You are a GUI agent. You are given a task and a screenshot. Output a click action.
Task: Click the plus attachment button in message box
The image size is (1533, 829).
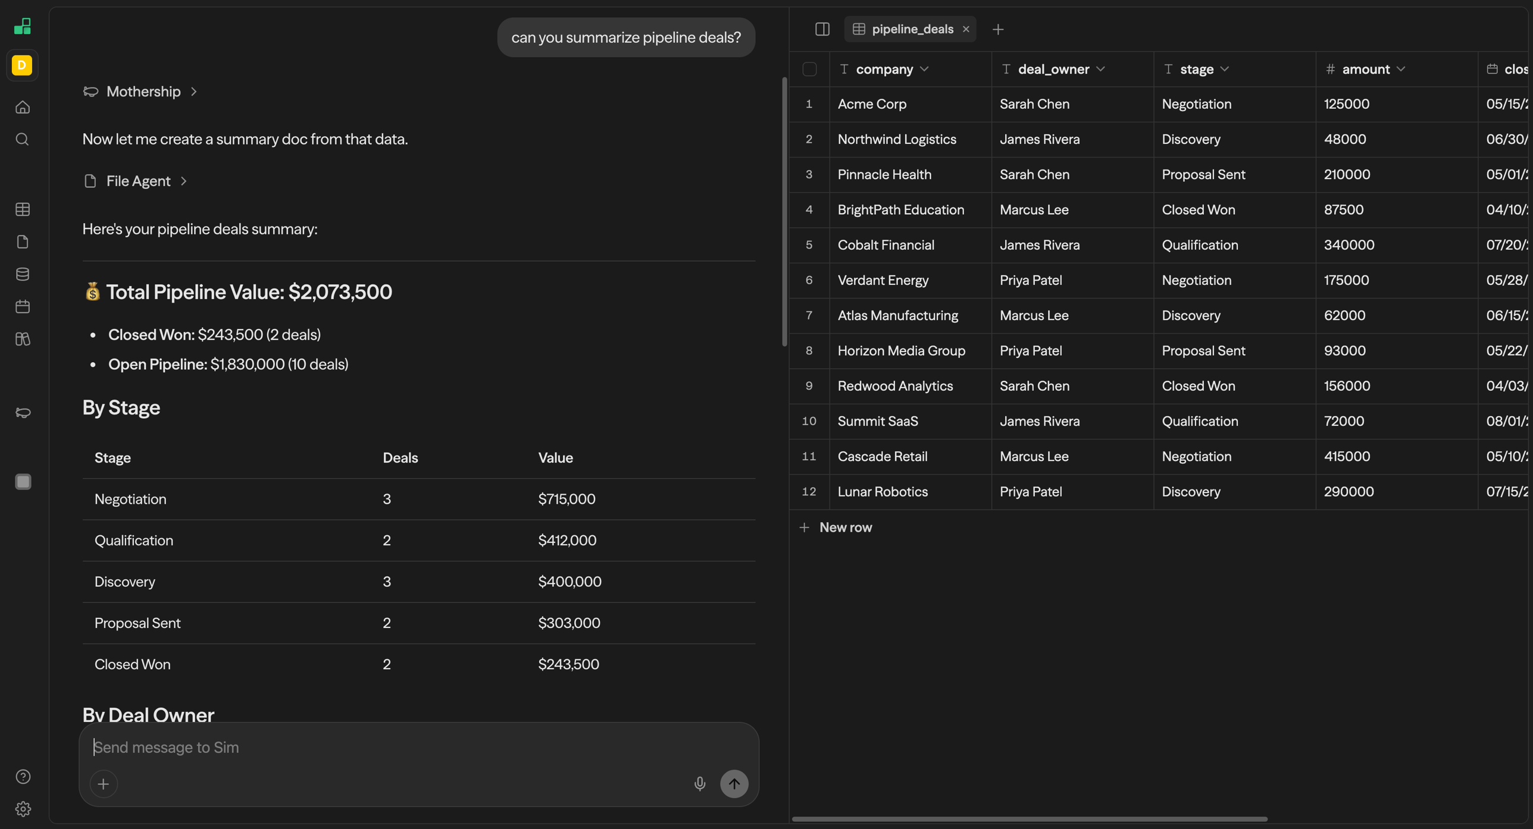pyautogui.click(x=104, y=784)
